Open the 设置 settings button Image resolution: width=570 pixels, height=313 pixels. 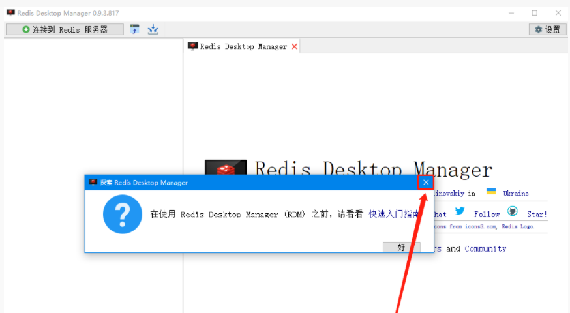tap(547, 29)
